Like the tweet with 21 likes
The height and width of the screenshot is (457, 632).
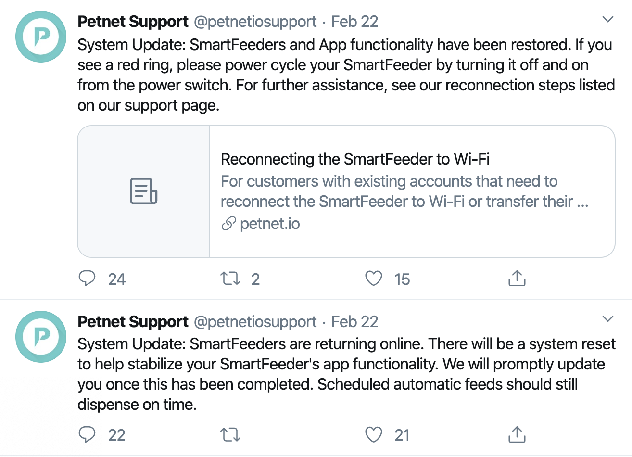click(374, 434)
